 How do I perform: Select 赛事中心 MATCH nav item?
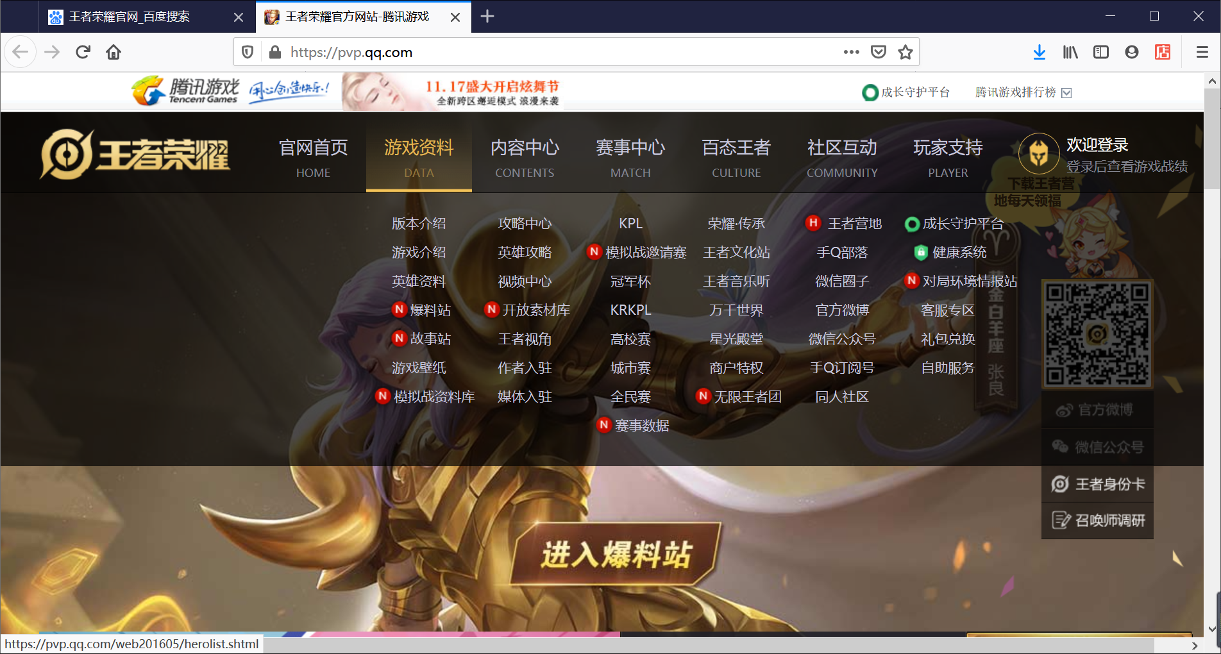click(x=630, y=158)
